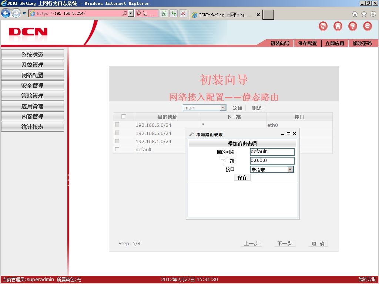Click 保存 in the add route dialog
Image resolution: width=379 pixels, height=284 pixels.
click(242, 178)
